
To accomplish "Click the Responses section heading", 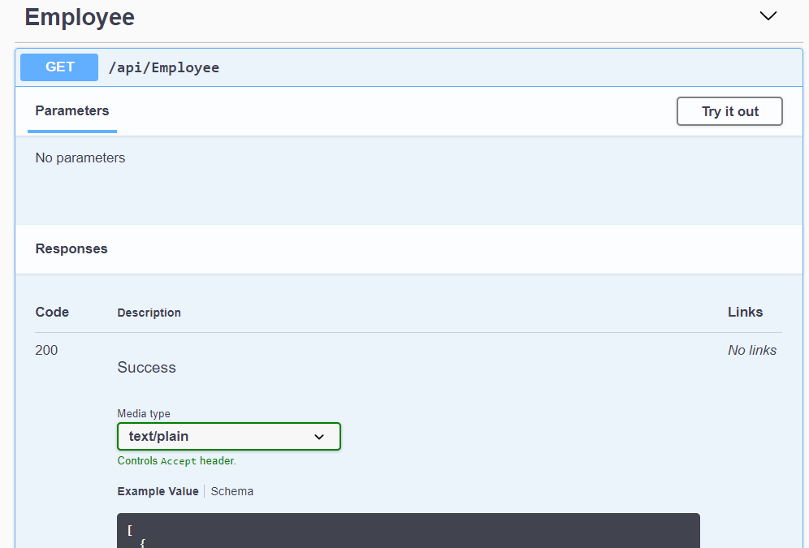I will click(71, 249).
